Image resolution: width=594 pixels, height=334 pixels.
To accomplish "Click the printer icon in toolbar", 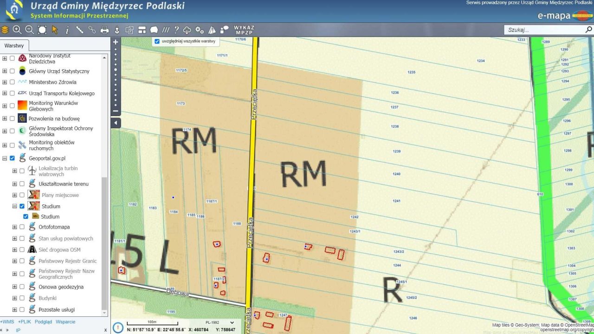I will (104, 30).
